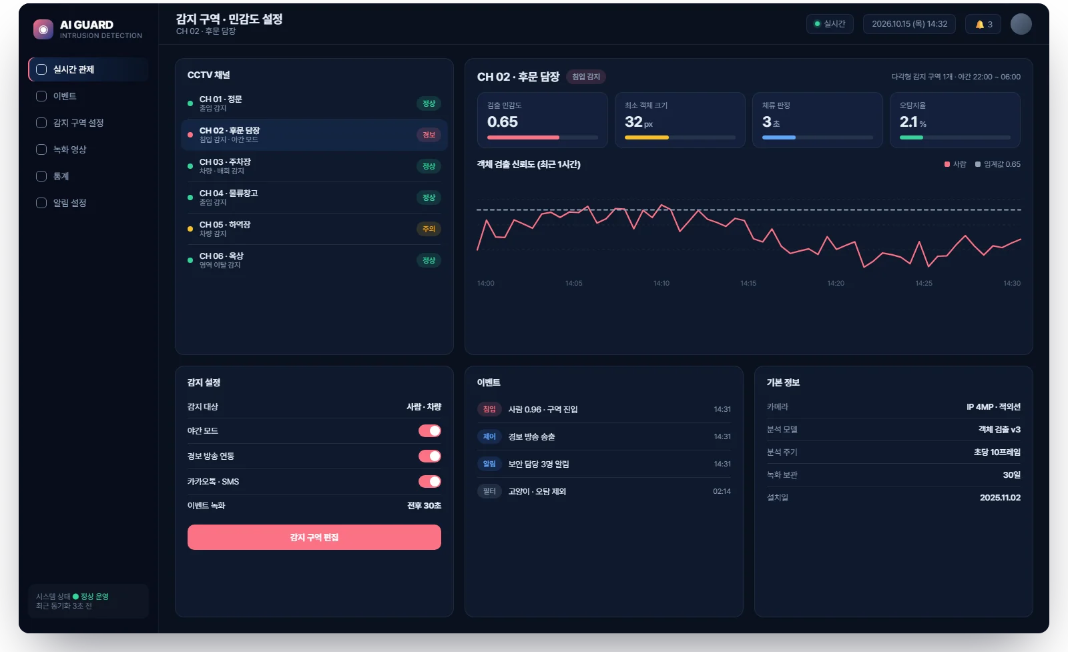The width and height of the screenshot is (1068, 652).
Task: Click the 침입 감지 badge next to CH 02 title
Action: click(586, 77)
